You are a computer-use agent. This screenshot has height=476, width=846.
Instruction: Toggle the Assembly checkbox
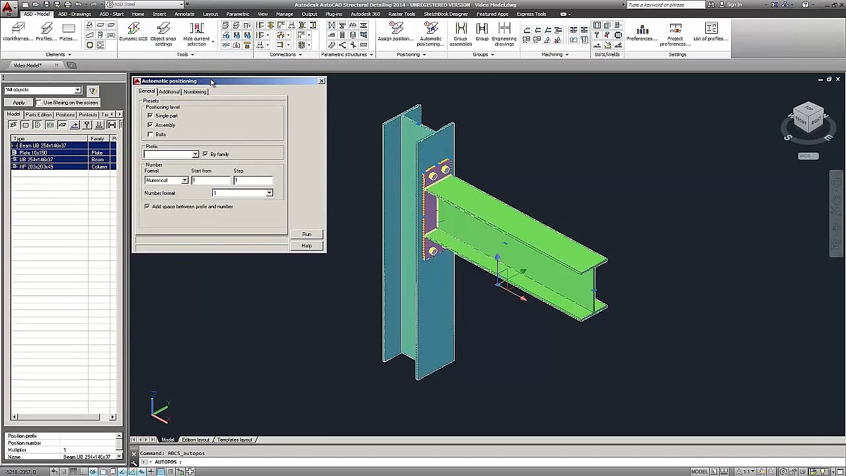pyautogui.click(x=150, y=125)
